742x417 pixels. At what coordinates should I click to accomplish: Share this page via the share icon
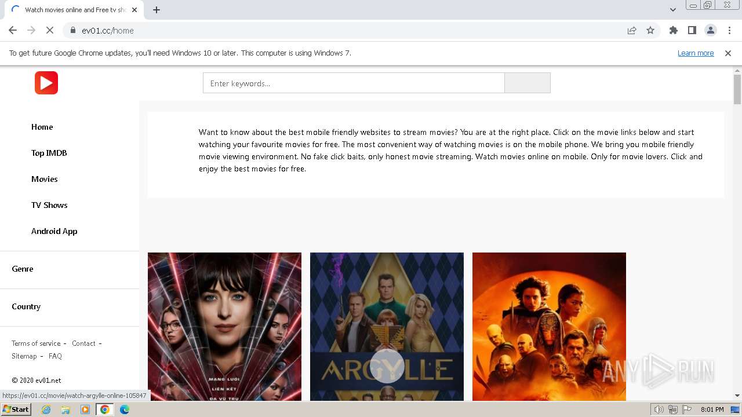(632, 31)
